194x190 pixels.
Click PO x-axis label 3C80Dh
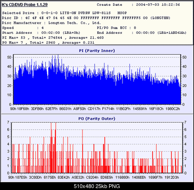pyautogui.click(x=35, y=177)
